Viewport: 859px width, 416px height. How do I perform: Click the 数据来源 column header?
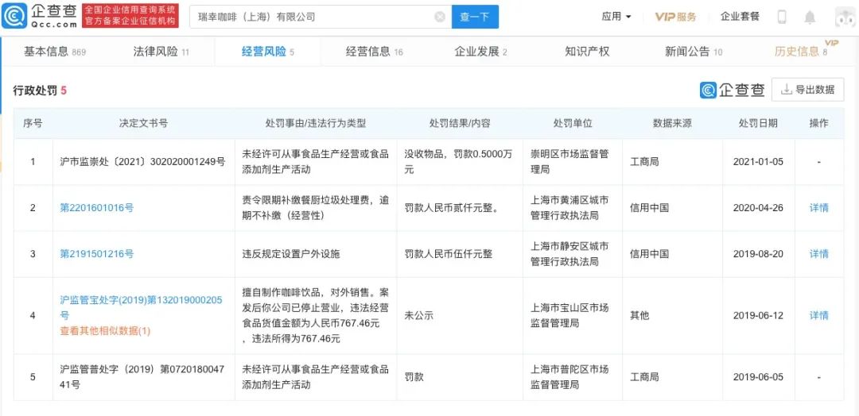(x=672, y=124)
